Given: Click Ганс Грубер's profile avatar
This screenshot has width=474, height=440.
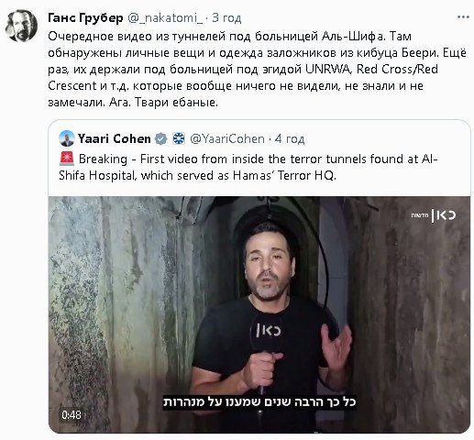Looking at the screenshot, I should [21, 26].
